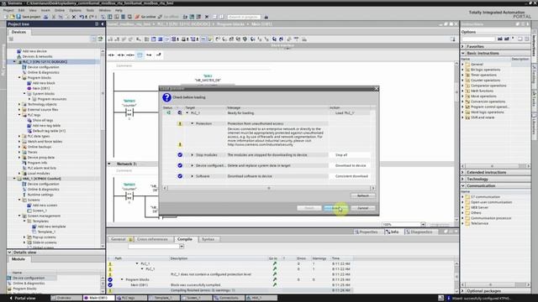Viewport: 538px width, 302px height.
Task: Open the Download to device action dropdown
Action: pos(350,165)
